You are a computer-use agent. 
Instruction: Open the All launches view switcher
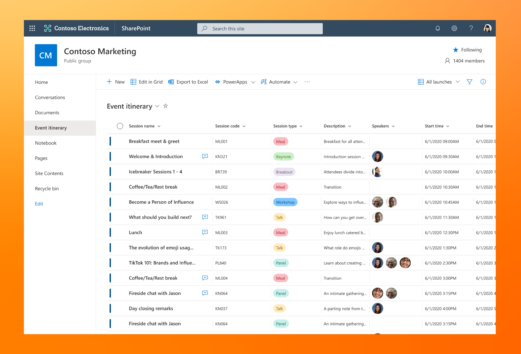pyautogui.click(x=439, y=82)
